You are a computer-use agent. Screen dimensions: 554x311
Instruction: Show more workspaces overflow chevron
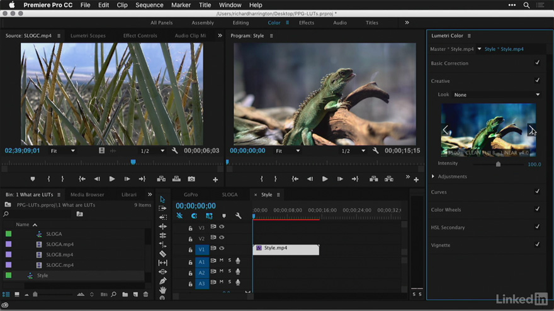[407, 22]
